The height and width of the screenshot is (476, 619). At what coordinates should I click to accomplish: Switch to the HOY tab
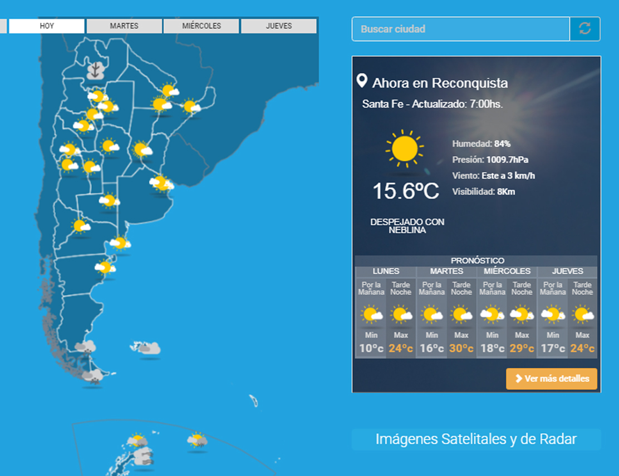pos(47,26)
